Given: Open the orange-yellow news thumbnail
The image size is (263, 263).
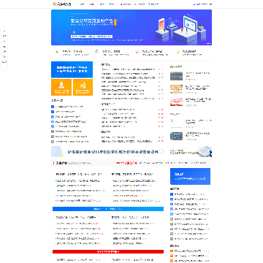Looking at the screenshot, I should click(x=177, y=89).
